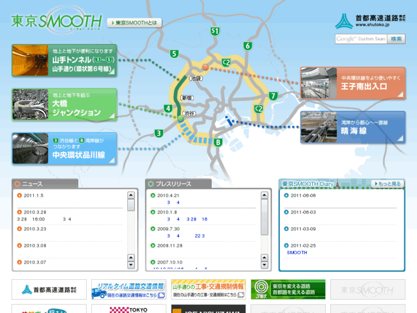Select route 6 marker on map
This screenshot has width=417, height=313.
point(248,46)
